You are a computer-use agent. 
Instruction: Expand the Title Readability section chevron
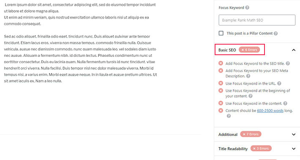click(294, 149)
